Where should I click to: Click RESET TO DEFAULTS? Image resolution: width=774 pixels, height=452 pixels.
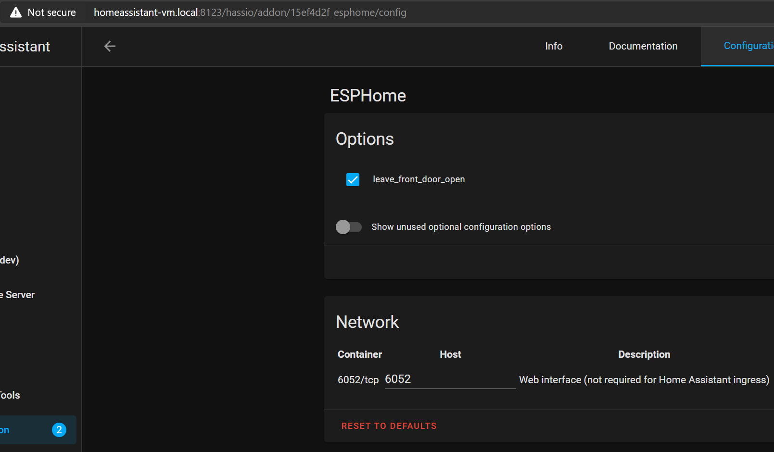click(389, 426)
